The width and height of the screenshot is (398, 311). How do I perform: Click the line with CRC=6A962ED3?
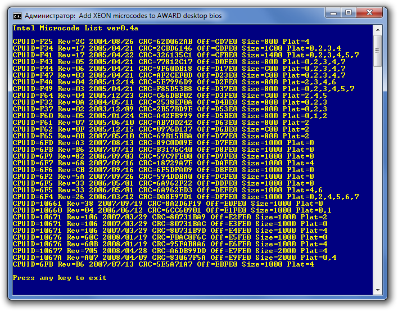tap(168, 190)
